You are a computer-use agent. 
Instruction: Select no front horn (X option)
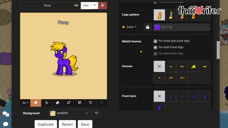click(159, 96)
